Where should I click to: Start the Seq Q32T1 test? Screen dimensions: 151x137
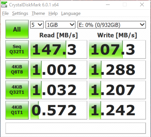point(17,49)
